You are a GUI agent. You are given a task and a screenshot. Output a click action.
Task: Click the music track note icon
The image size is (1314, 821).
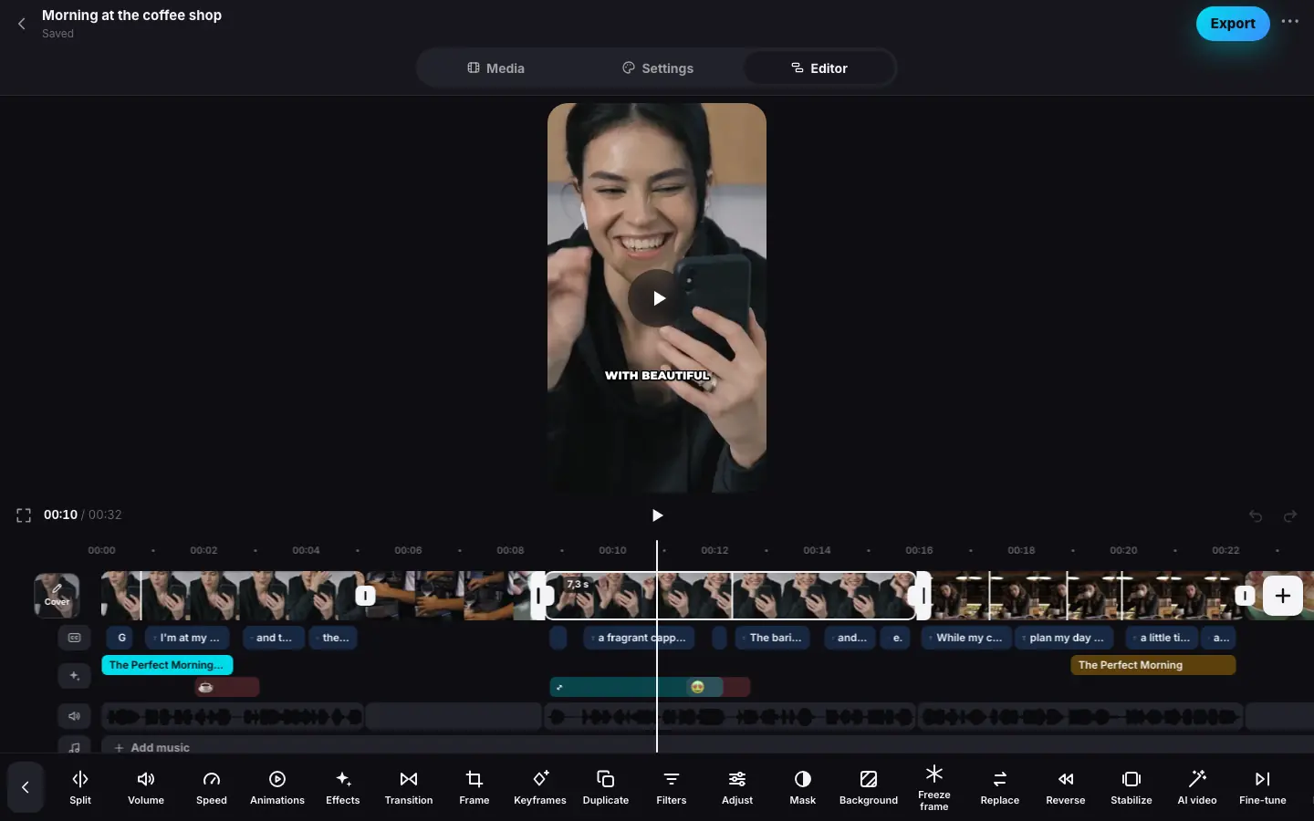(x=75, y=747)
